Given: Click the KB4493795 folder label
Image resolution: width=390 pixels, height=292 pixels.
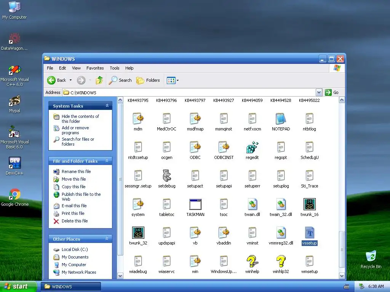Looking at the screenshot, I should tap(138, 100).
